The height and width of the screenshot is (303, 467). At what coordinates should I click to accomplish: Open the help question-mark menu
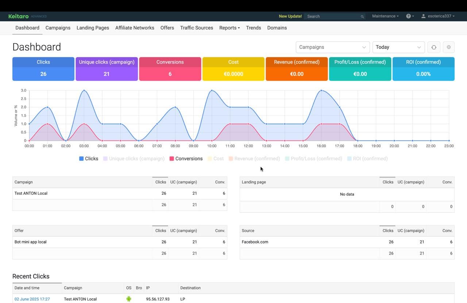point(410,16)
